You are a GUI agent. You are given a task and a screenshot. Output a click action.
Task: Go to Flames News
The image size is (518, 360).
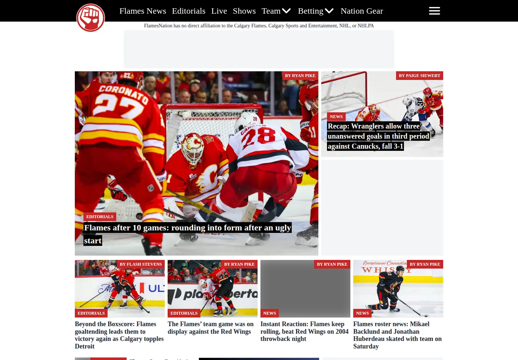pos(143,11)
